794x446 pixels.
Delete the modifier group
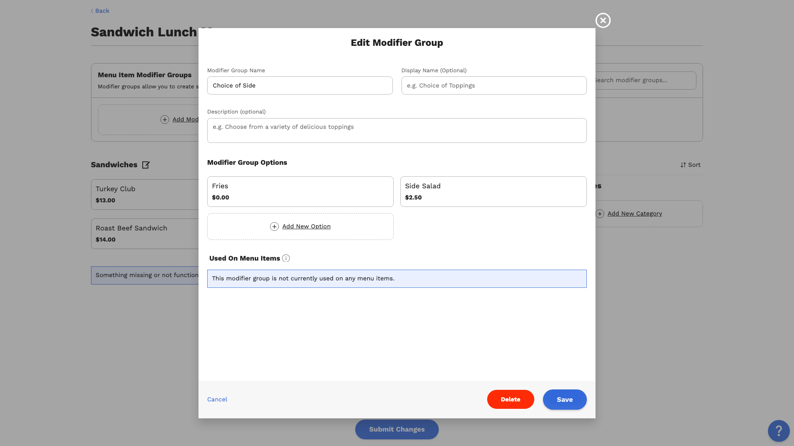pyautogui.click(x=510, y=399)
